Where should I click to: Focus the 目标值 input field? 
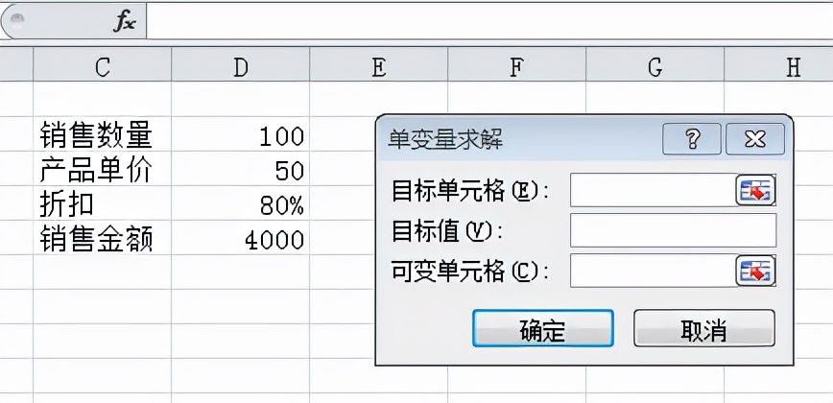click(x=673, y=230)
